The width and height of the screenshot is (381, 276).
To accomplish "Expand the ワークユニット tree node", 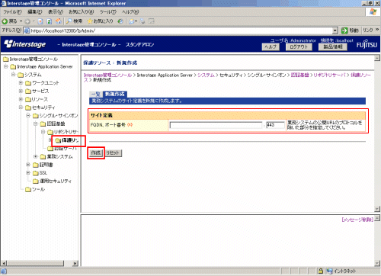I will click(x=21, y=83).
